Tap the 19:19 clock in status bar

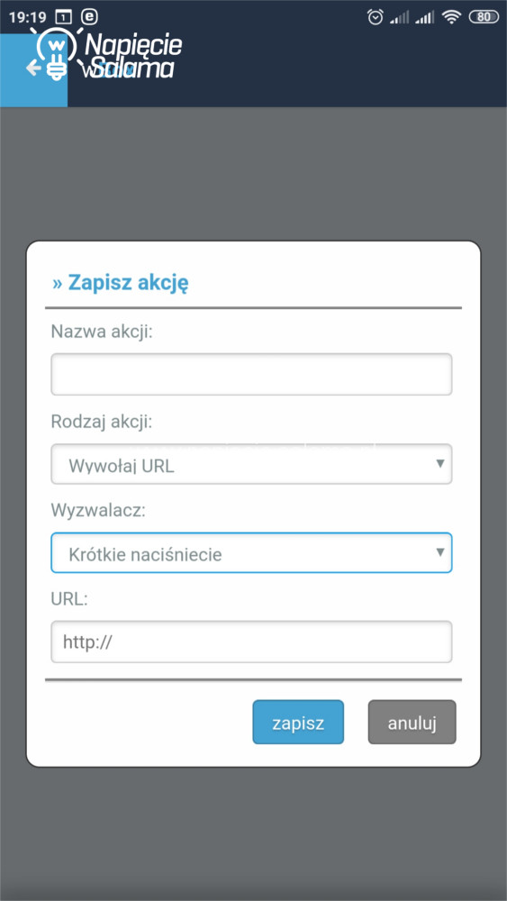coord(28,17)
